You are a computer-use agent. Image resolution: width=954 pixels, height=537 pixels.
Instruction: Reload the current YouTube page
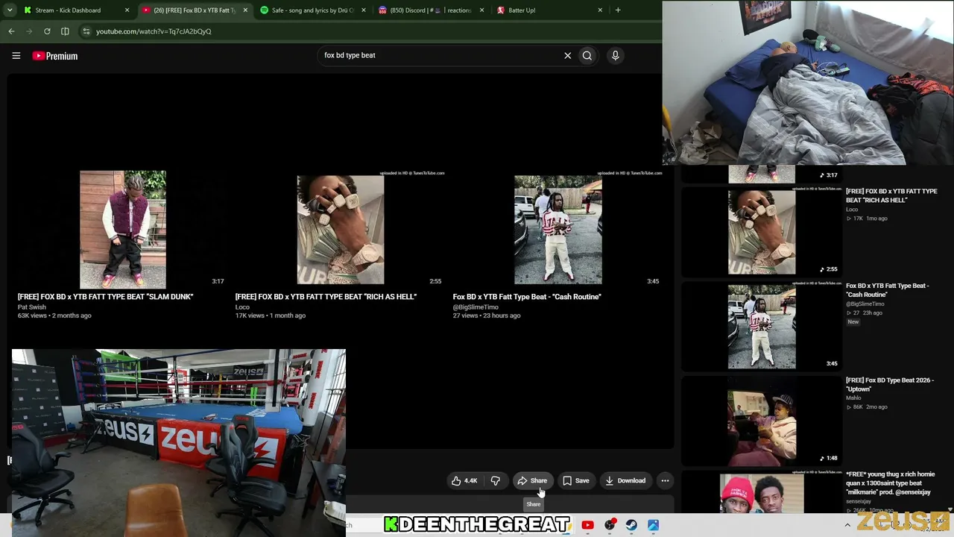(x=47, y=31)
